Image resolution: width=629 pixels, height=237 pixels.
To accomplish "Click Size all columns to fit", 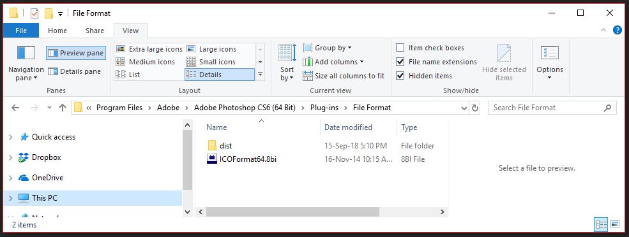I will 344,76.
